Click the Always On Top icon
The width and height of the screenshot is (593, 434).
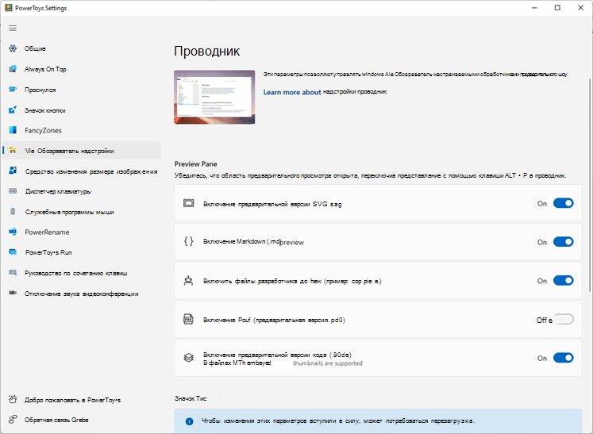coord(13,69)
